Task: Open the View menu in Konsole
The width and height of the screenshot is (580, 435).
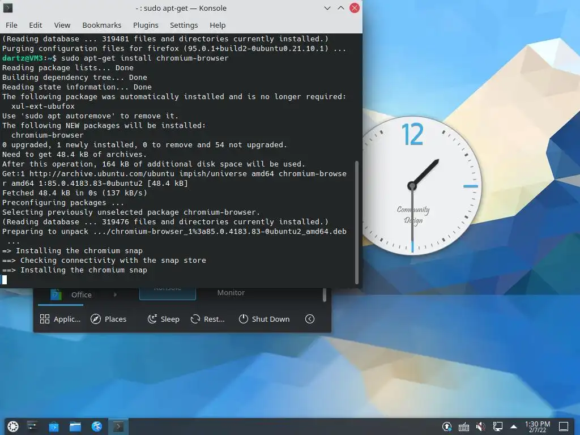Action: click(x=62, y=25)
